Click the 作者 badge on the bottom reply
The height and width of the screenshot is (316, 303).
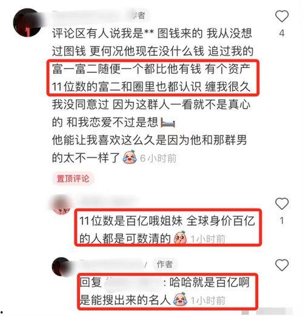tap(165, 264)
